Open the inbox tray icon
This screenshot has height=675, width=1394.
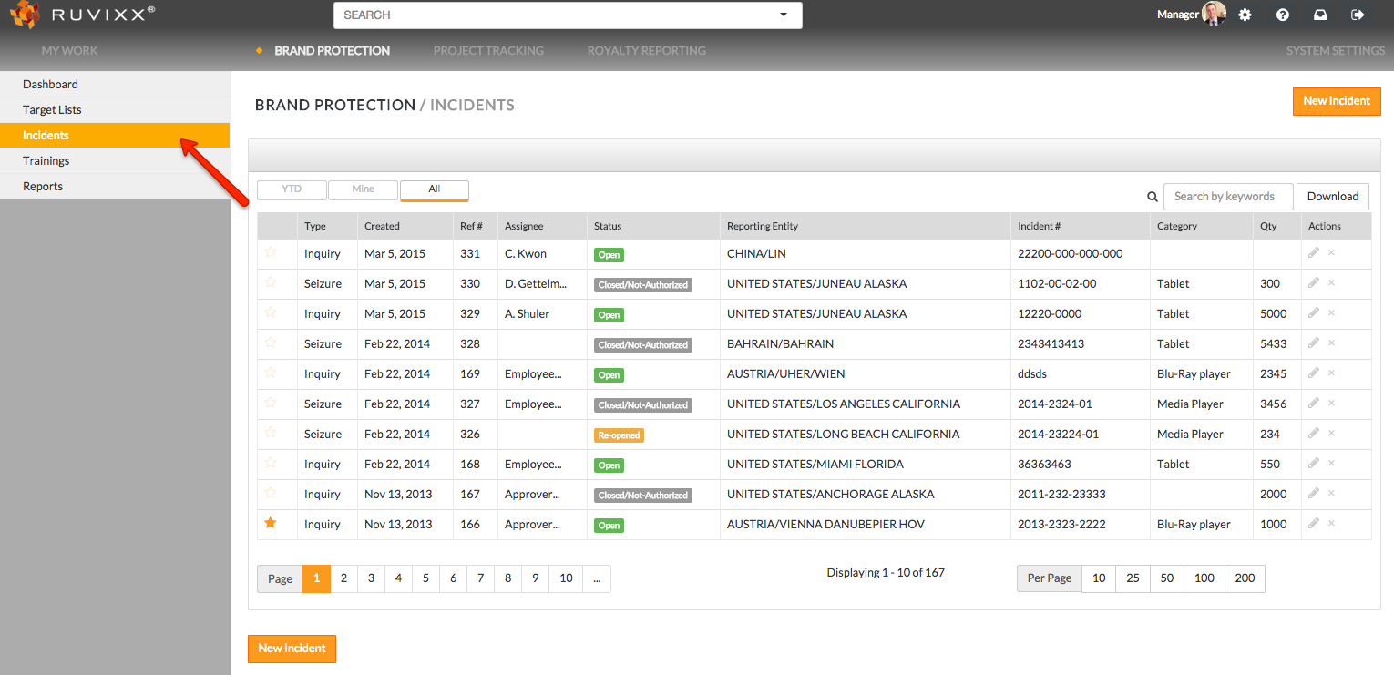point(1320,15)
